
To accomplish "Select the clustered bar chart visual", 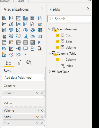I will tap(18, 18).
